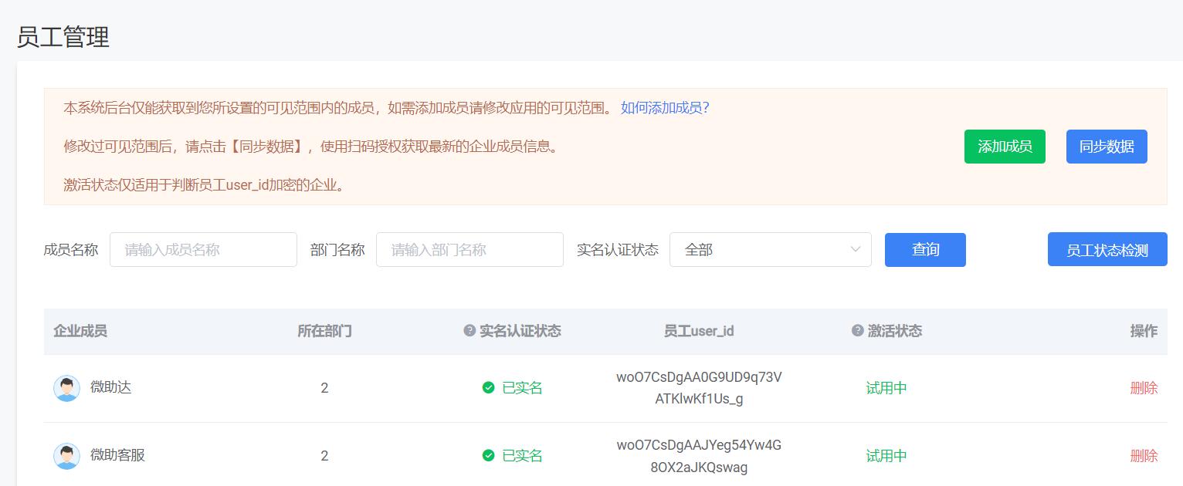Click 试用中 status in 微助达 row
The width and height of the screenshot is (1183, 486).
tap(886, 388)
